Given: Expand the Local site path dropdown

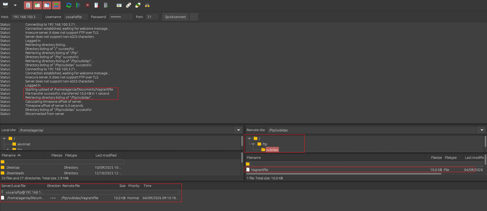Looking at the screenshot, I should click(x=238, y=130).
